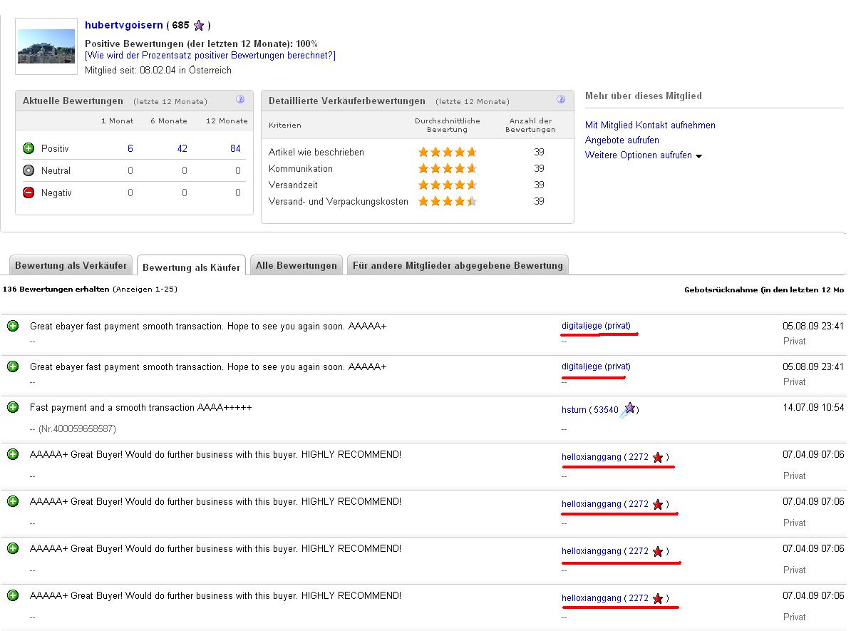The width and height of the screenshot is (856, 631).
Task: Click the member profile thumbnail photo
Action: pos(46,46)
